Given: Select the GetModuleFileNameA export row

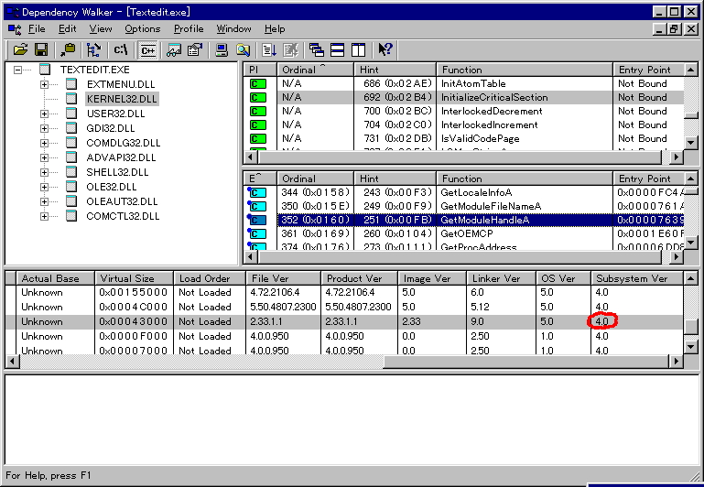Looking at the screenshot, I should click(463, 207).
